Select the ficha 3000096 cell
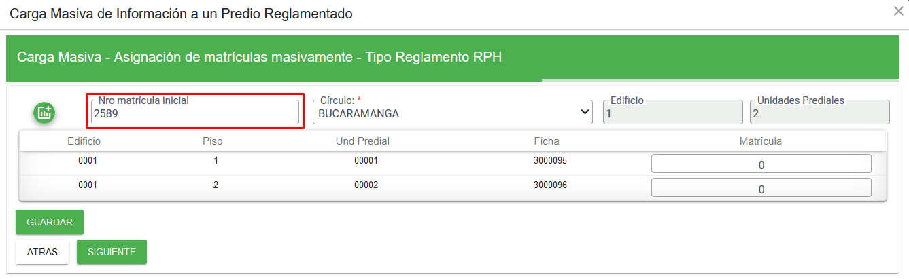This screenshot has width=909, height=279. [551, 185]
